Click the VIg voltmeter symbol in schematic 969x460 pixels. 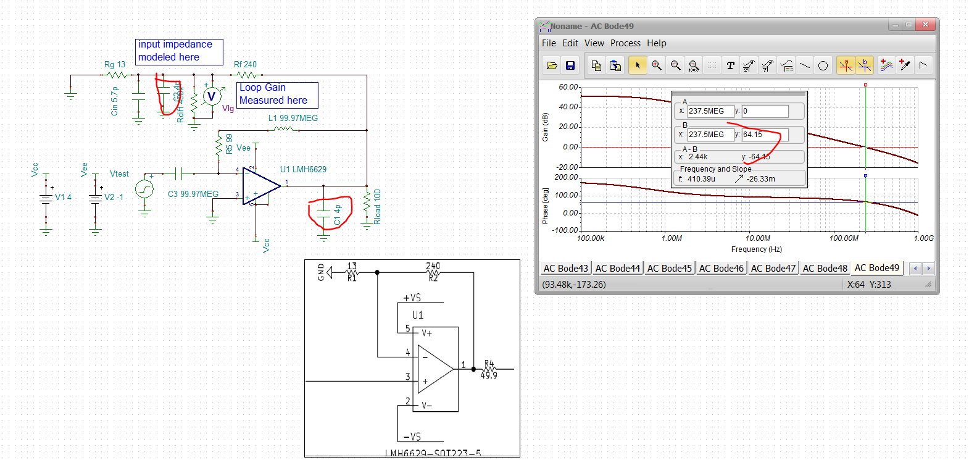[212, 96]
